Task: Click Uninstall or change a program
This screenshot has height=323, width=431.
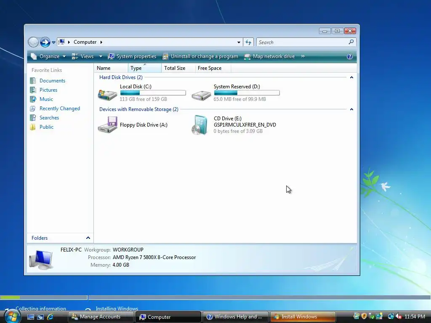Action: [200, 56]
